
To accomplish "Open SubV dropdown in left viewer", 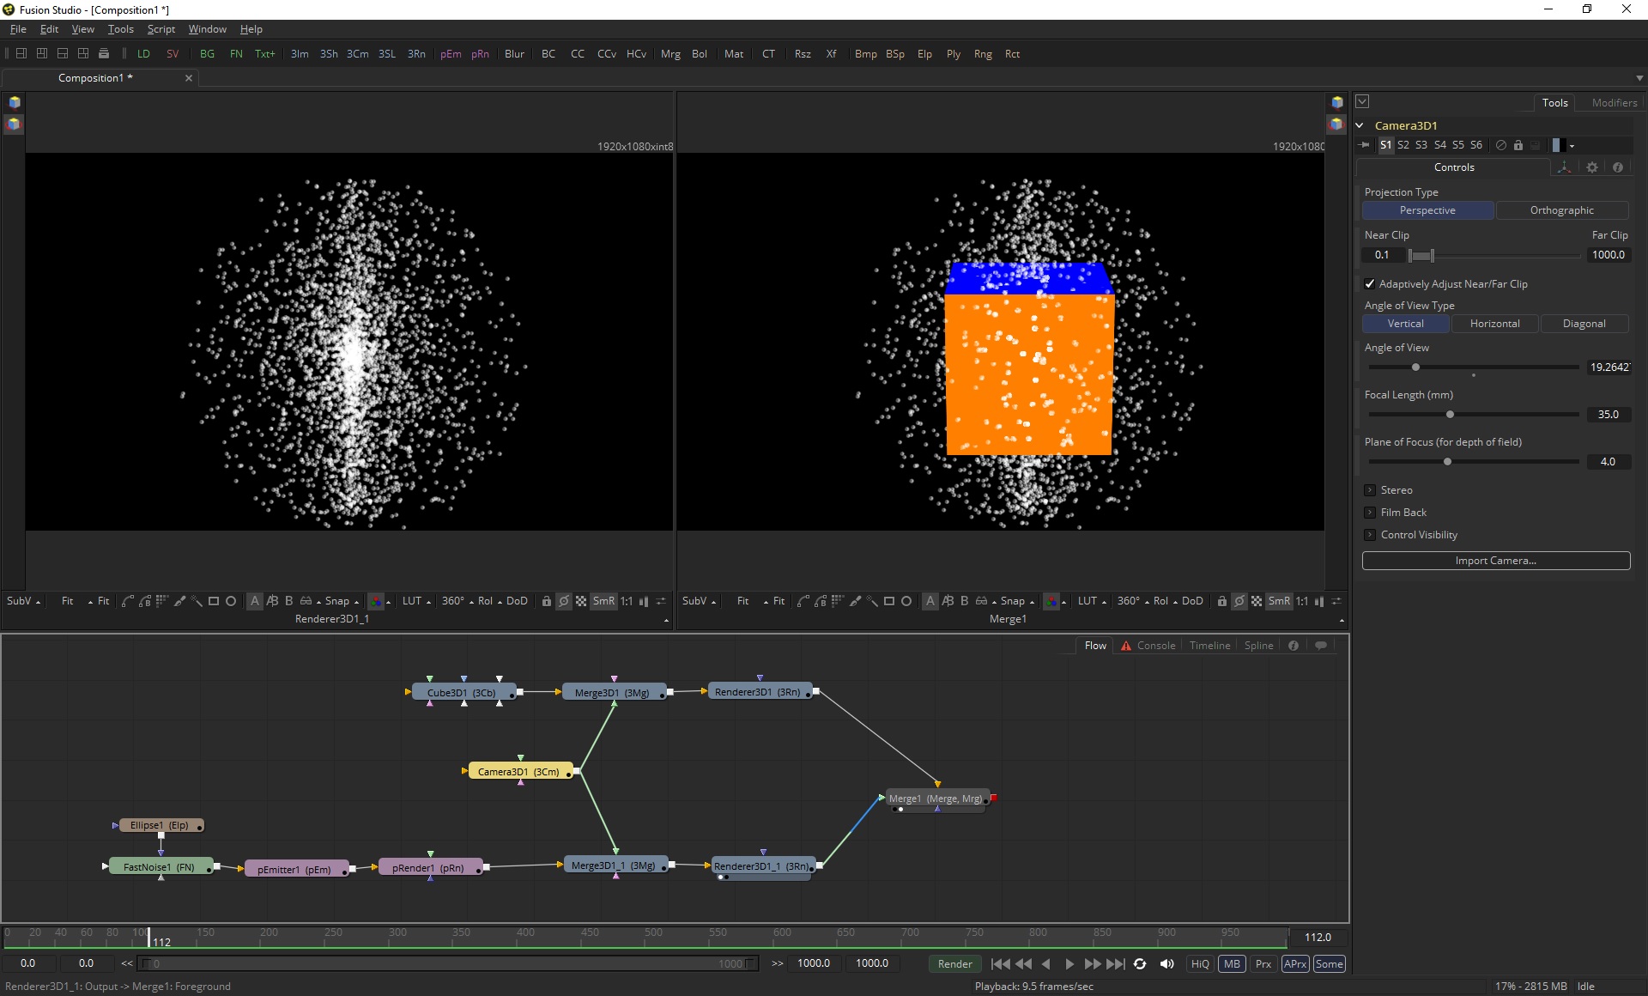I will pos(23,601).
